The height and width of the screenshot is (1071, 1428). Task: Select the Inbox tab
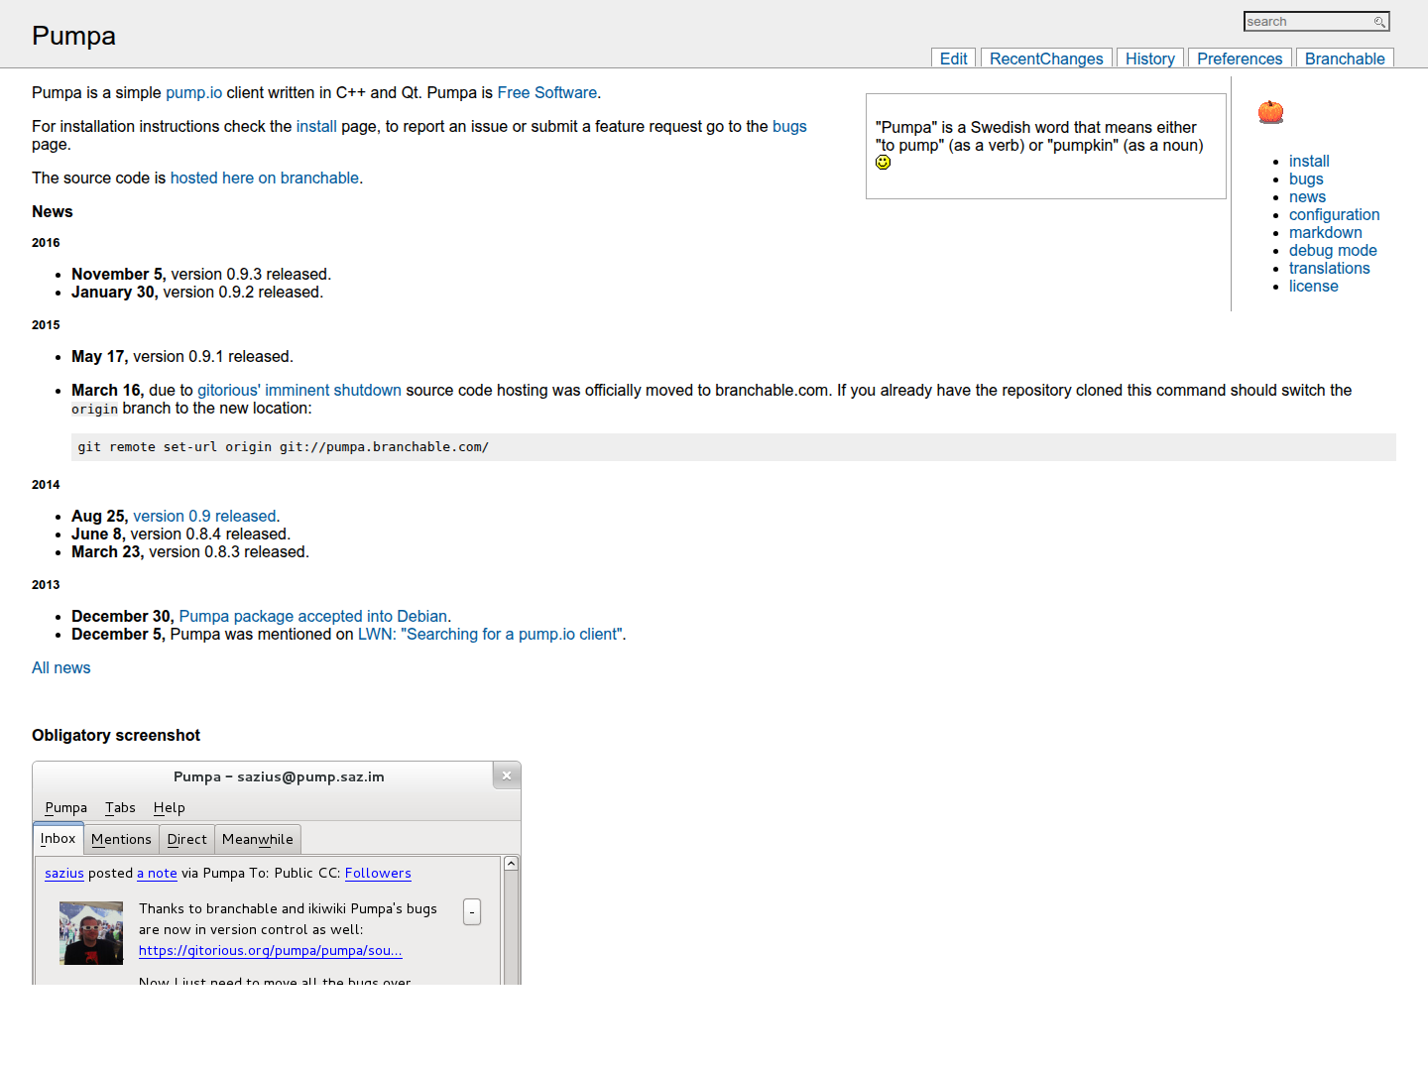58,838
